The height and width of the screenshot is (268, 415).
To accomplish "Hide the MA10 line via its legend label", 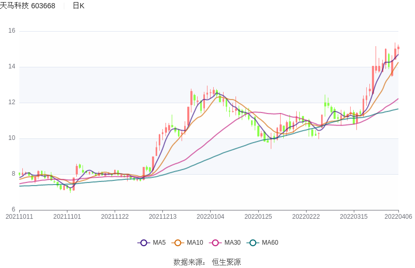I will pos(195,243).
